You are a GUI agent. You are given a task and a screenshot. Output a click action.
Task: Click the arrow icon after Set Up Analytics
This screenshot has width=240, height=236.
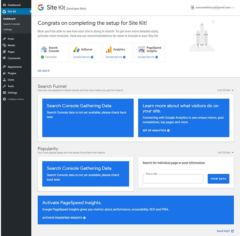tap(169, 130)
